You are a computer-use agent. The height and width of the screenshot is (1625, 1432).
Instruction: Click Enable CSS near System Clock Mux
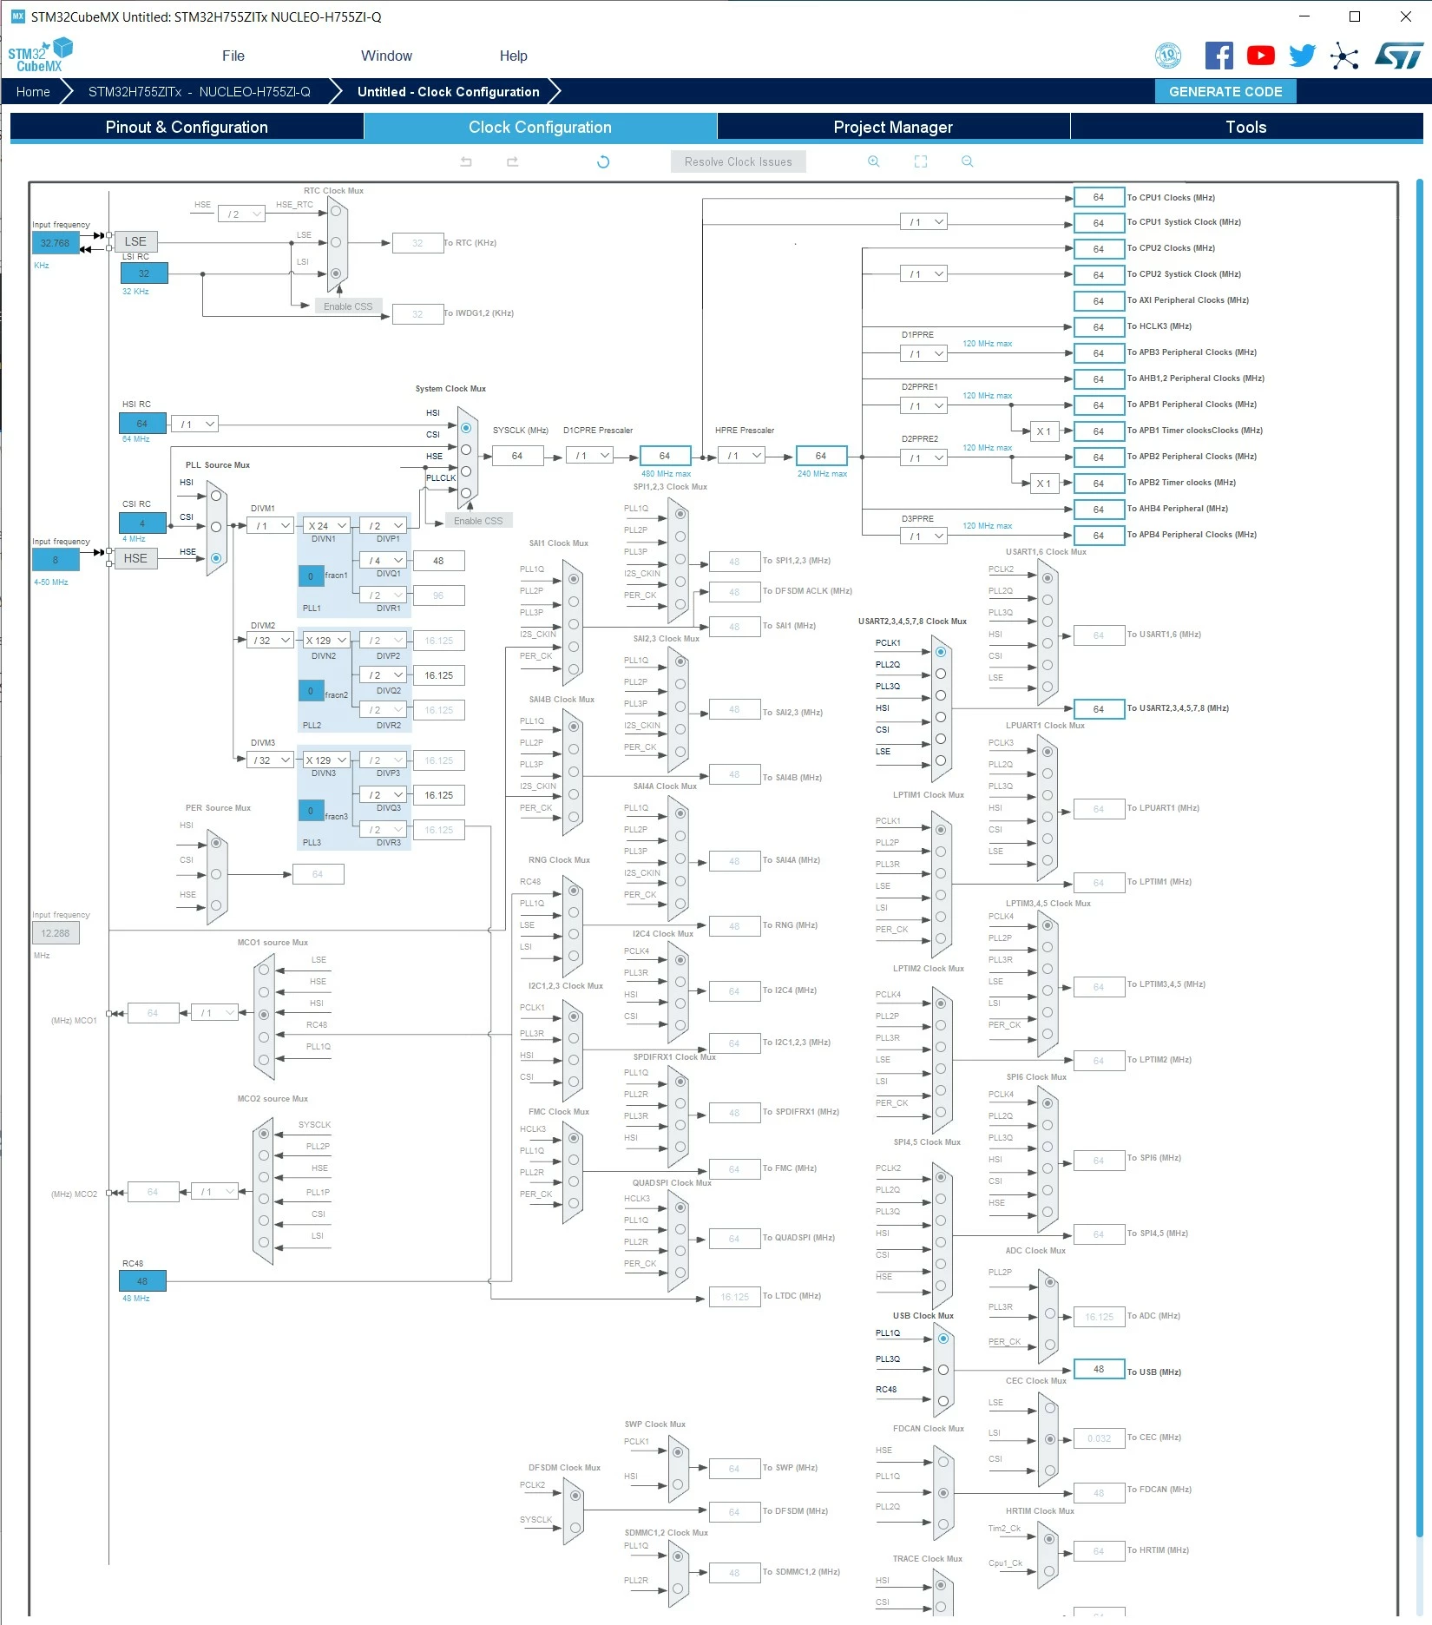[x=478, y=521]
